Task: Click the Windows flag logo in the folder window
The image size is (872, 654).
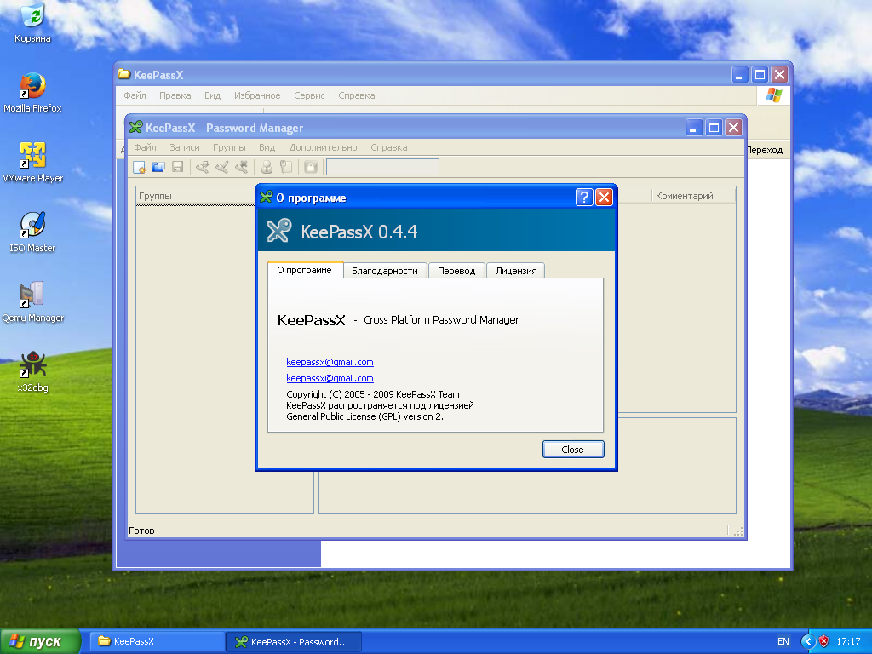Action: [x=773, y=95]
